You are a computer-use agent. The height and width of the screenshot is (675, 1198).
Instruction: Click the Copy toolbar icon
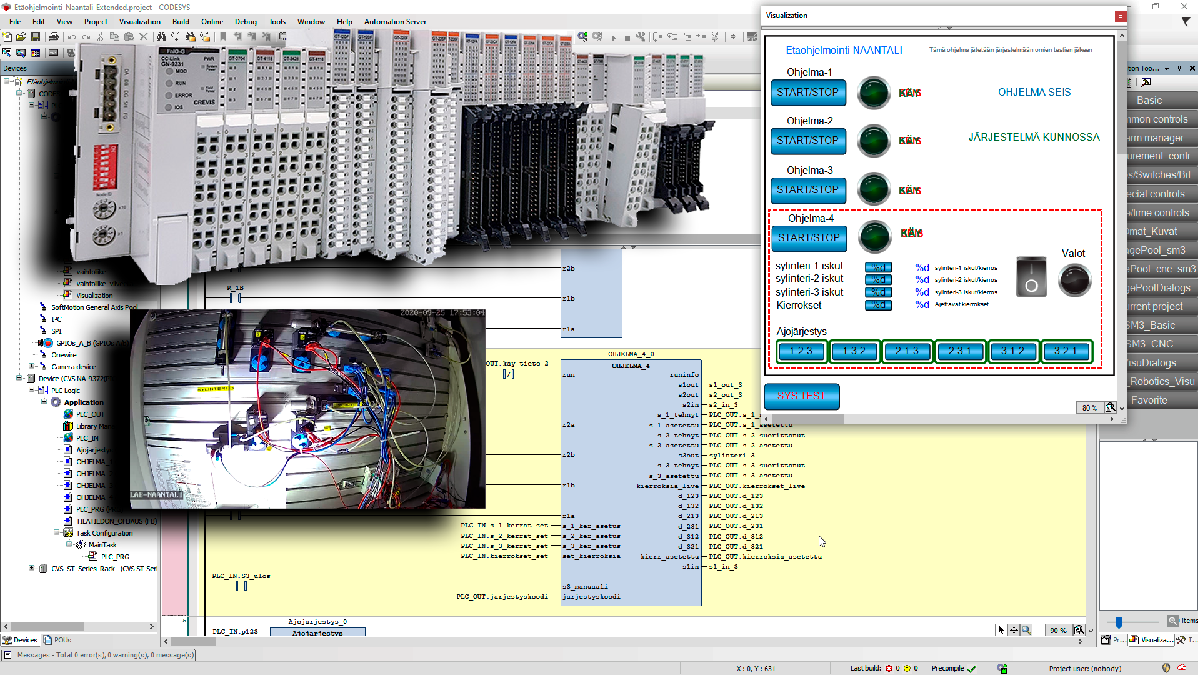pos(114,37)
